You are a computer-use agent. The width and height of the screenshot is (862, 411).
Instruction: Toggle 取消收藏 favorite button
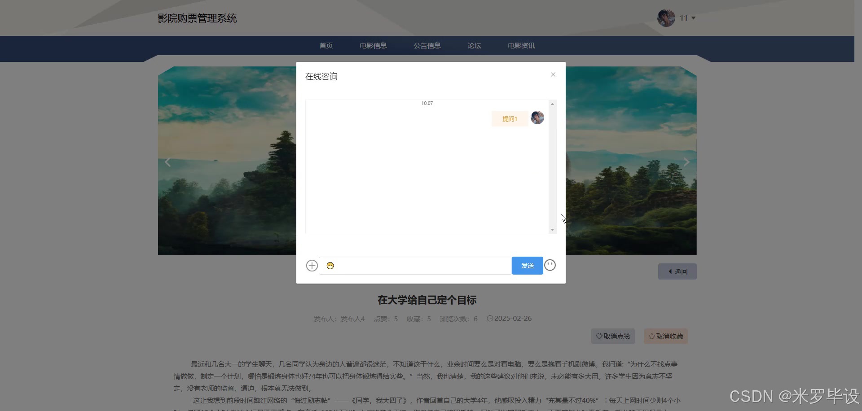point(666,336)
